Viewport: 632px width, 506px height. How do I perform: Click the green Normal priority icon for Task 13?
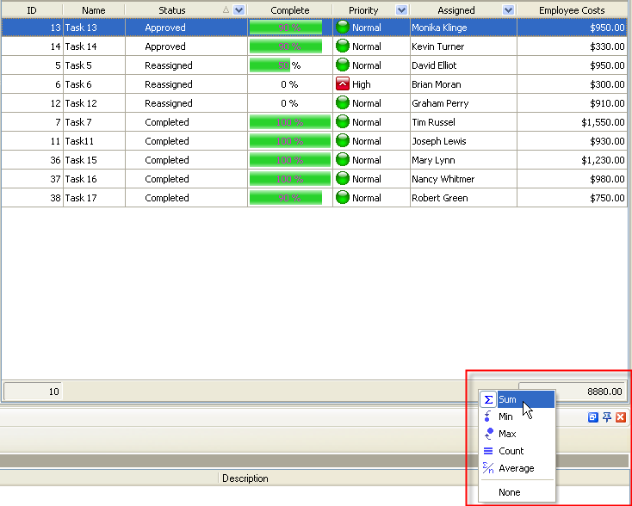pos(343,28)
